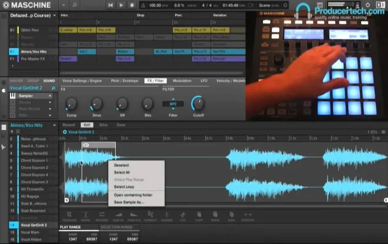
Task: Choose Select Loop in context menu
Action: point(124,186)
